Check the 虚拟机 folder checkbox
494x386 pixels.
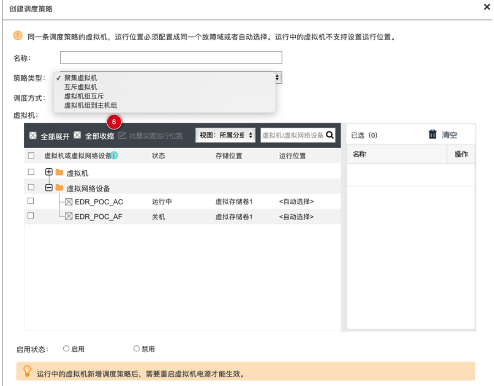[x=31, y=172]
